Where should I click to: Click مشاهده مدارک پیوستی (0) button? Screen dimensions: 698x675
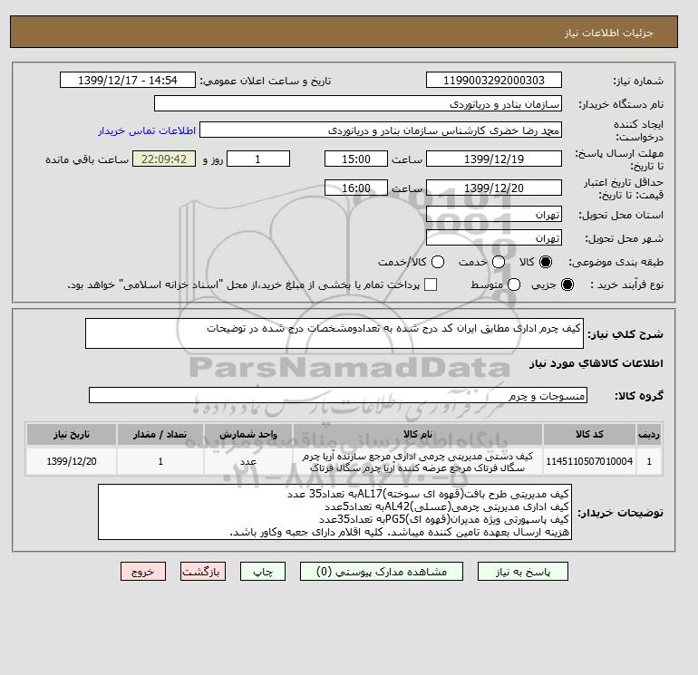pyautogui.click(x=382, y=572)
